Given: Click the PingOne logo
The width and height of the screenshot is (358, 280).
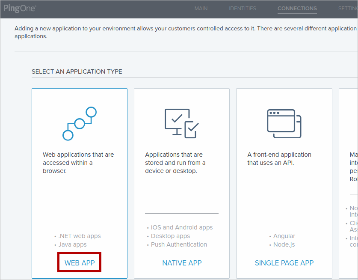Looking at the screenshot, I should pos(20,8).
